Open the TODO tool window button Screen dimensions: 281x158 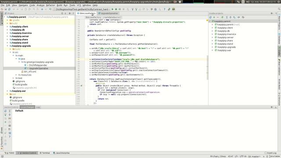tap(10, 153)
